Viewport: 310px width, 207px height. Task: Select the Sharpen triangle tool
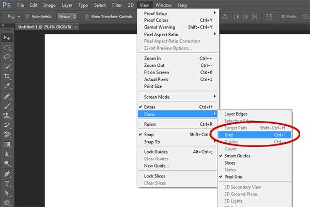click(x=7, y=154)
